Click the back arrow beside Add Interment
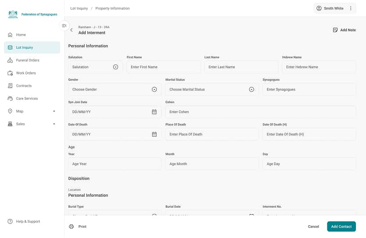Image resolution: width=366 pixels, height=238 pixels. [x=72, y=30]
